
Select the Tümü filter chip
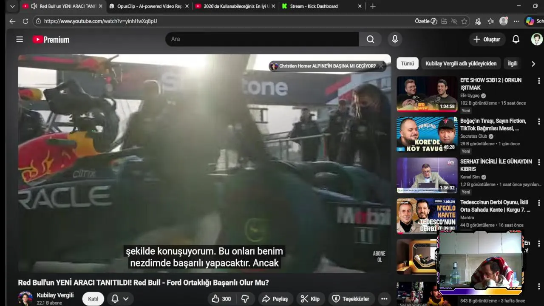(407, 63)
